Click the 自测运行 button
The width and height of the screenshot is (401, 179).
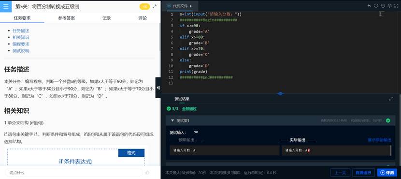pos(363,173)
